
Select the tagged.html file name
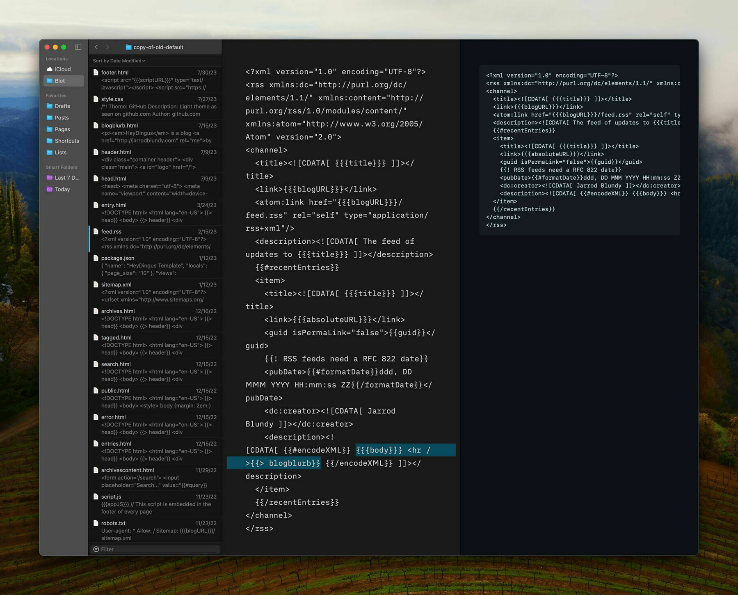pyautogui.click(x=116, y=338)
